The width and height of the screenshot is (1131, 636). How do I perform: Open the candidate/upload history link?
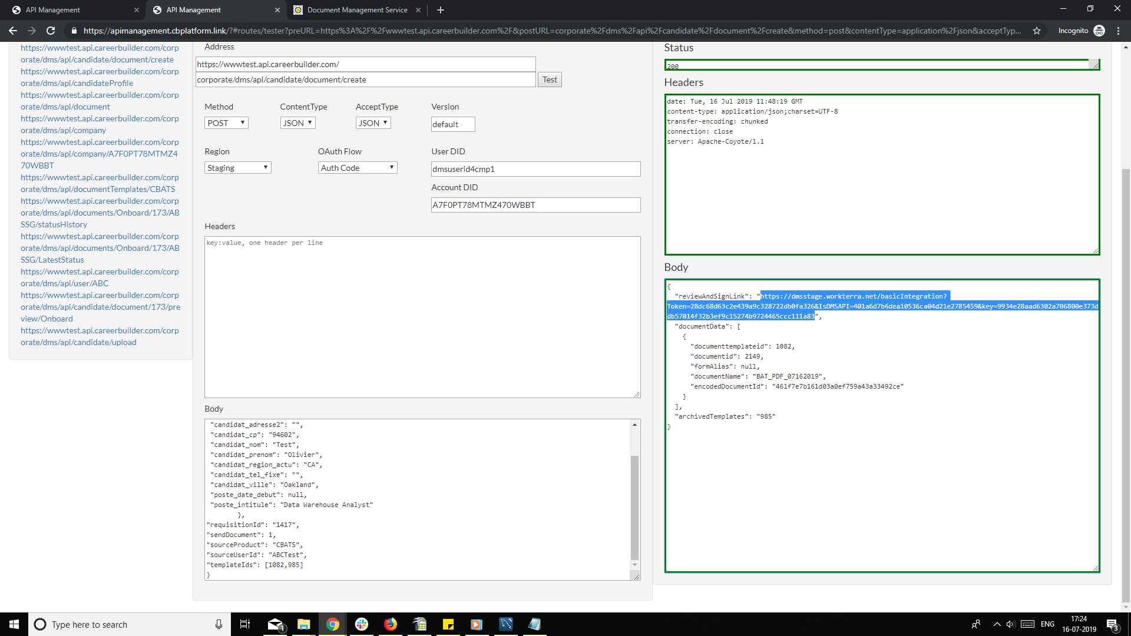(100, 336)
